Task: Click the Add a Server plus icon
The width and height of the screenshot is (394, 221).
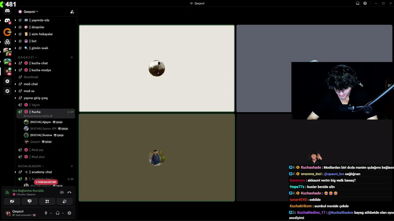Action: (7, 81)
